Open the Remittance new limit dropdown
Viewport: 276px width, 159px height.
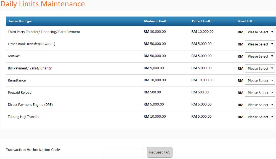pyautogui.click(x=260, y=80)
